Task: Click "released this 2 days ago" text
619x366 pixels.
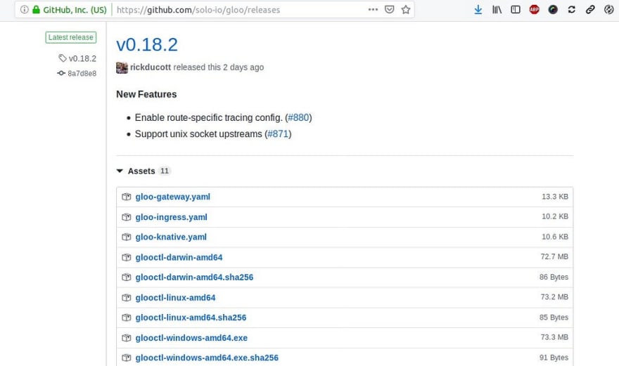Action: [219, 67]
